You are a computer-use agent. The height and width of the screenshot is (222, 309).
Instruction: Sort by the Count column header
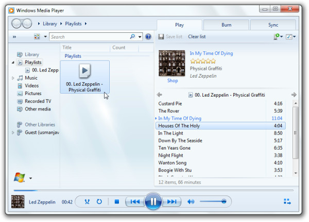tap(118, 47)
